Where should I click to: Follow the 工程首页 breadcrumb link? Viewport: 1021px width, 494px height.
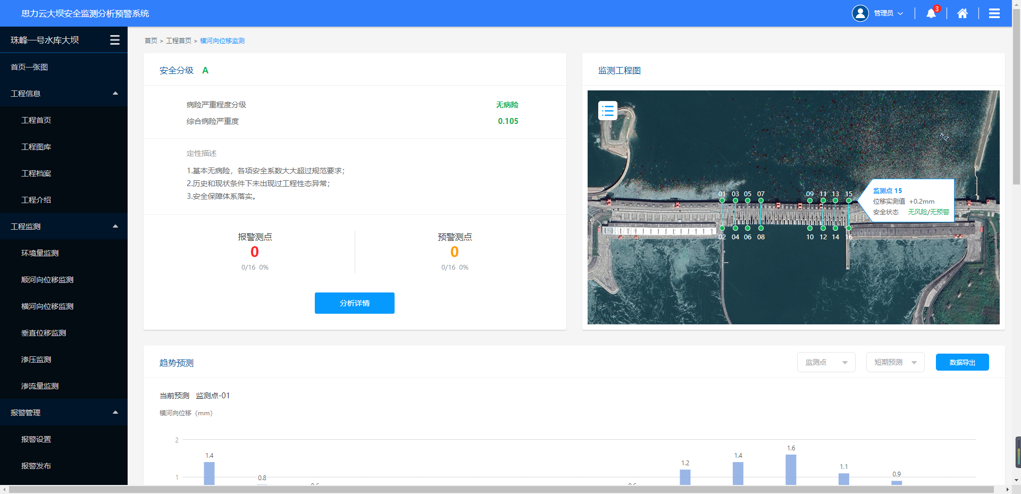179,40
